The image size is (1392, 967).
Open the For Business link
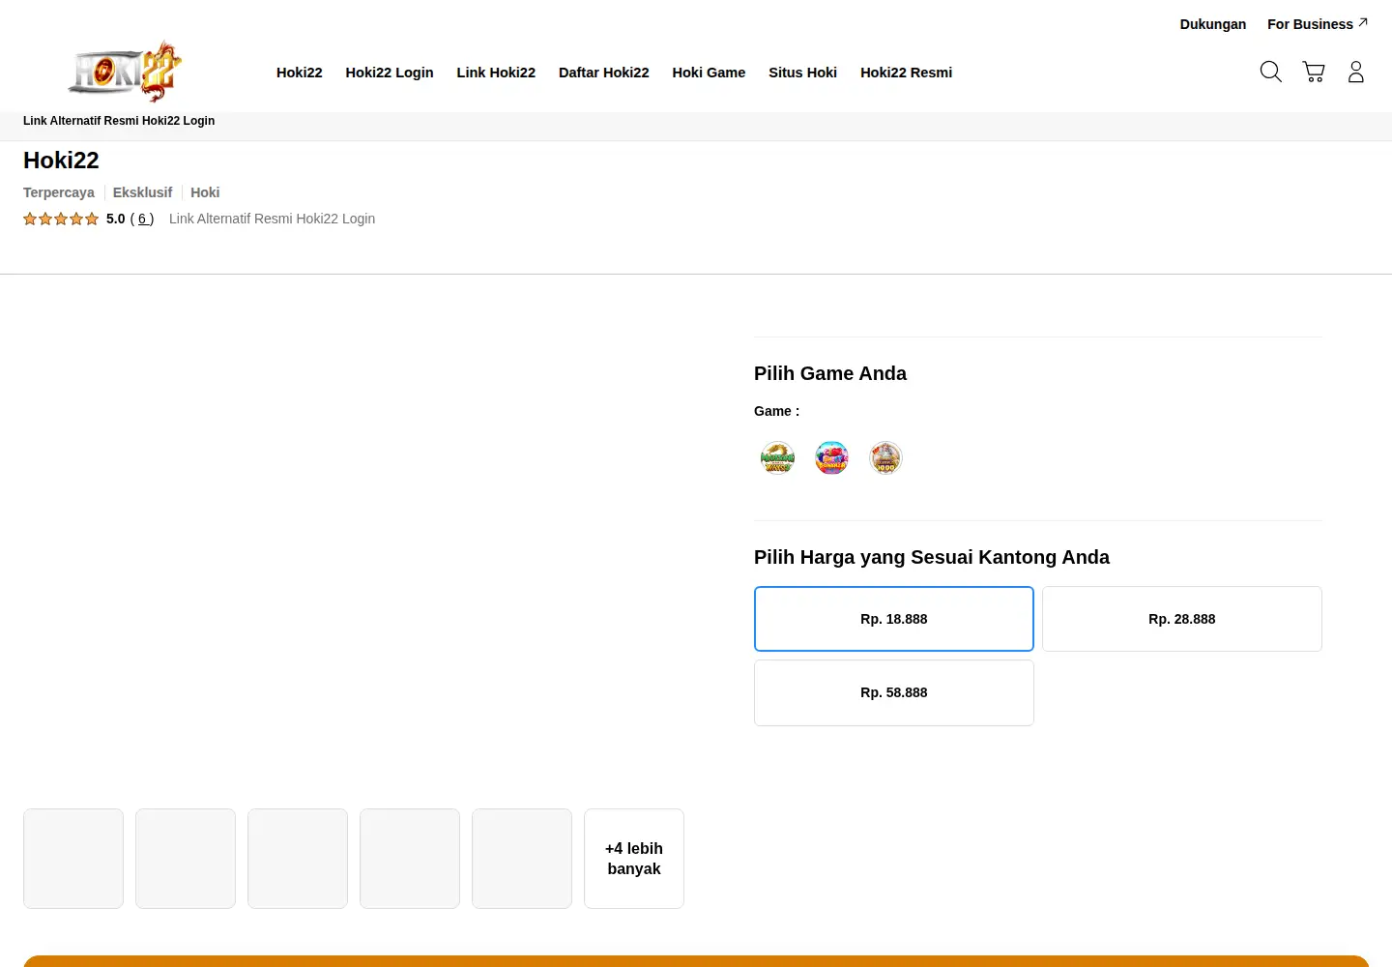click(x=1318, y=24)
